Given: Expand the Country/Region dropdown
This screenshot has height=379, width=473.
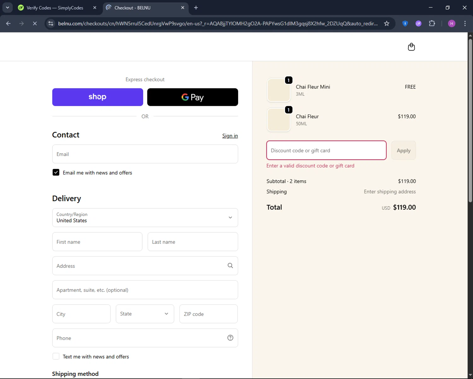Looking at the screenshot, I should (x=145, y=218).
